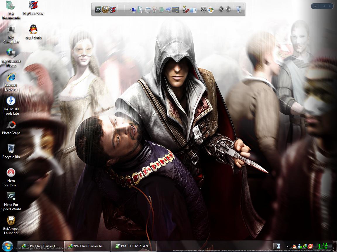
Task: Open the gear settings icon in dock
Action: click(x=204, y=10)
